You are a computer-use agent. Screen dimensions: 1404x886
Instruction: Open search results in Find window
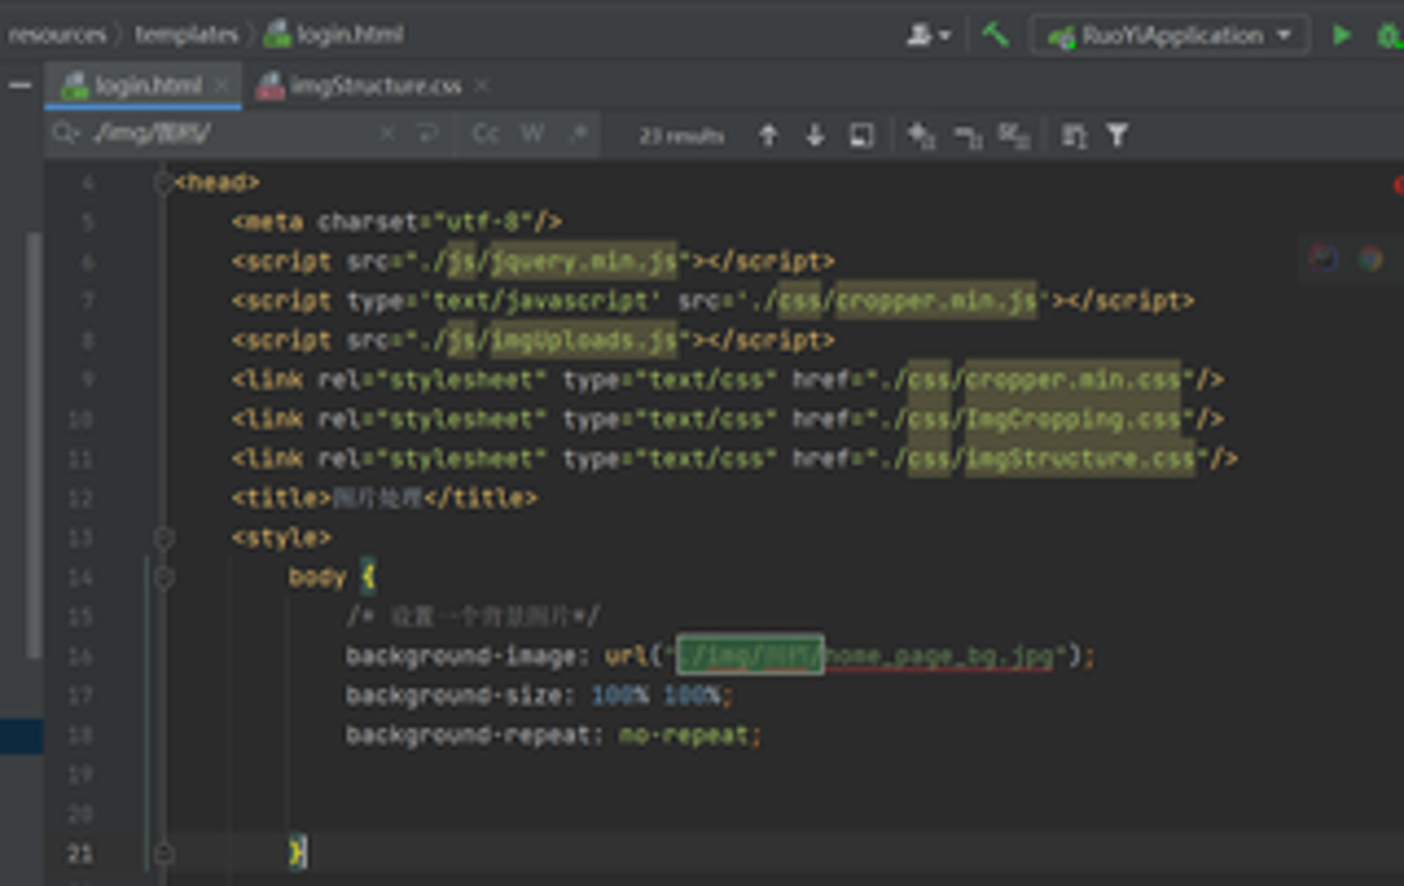click(x=861, y=135)
